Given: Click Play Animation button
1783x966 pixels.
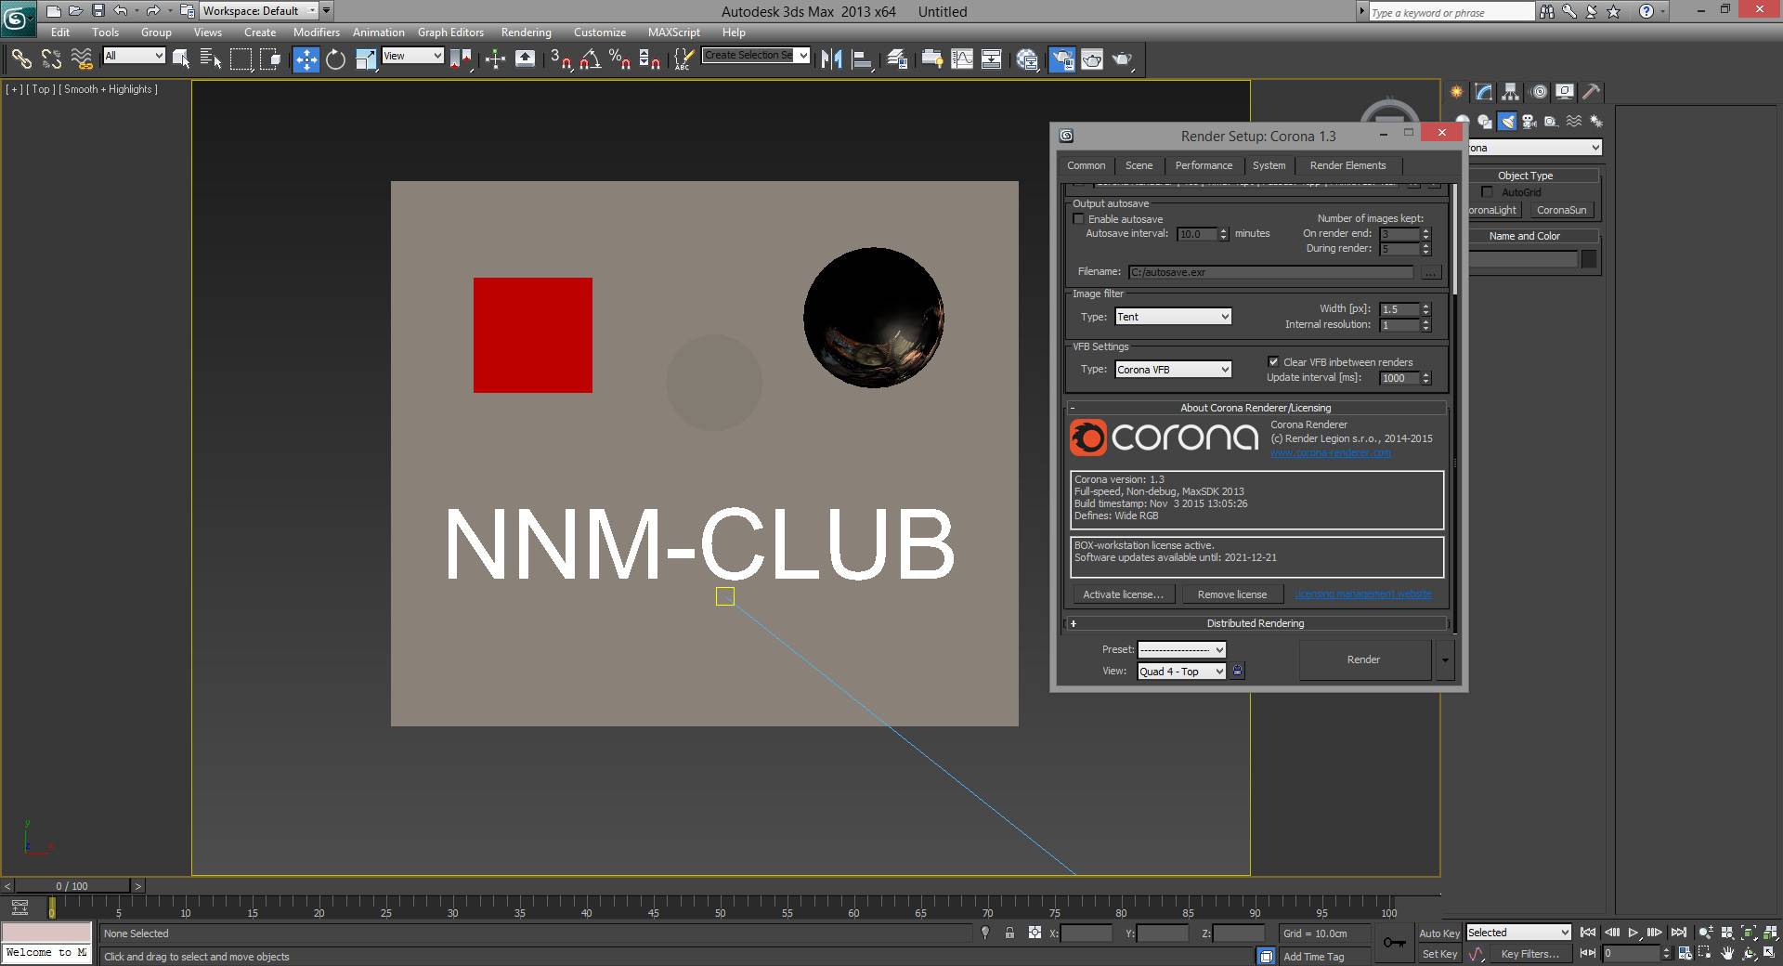Looking at the screenshot, I should [x=1633, y=933].
